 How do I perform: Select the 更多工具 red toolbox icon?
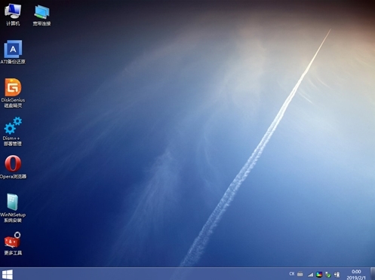[x=13, y=243]
